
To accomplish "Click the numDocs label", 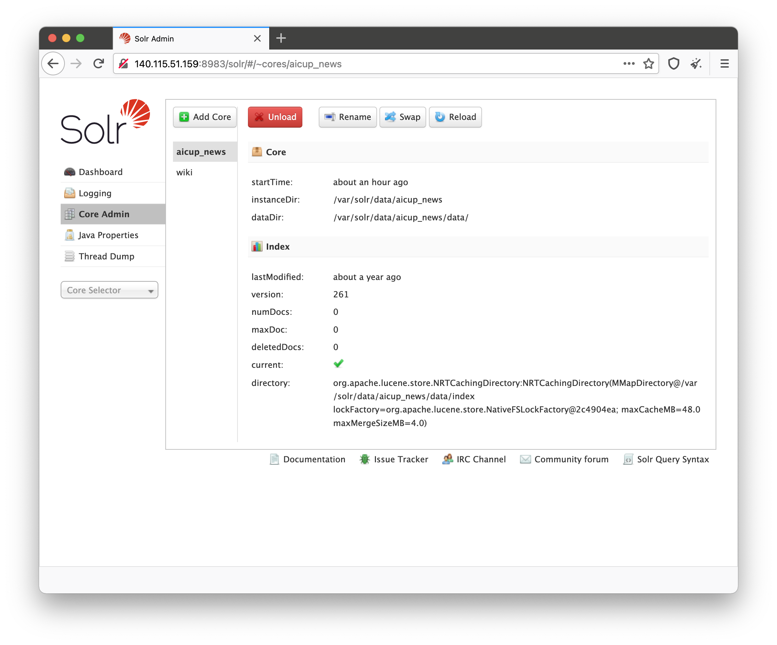I will (272, 312).
